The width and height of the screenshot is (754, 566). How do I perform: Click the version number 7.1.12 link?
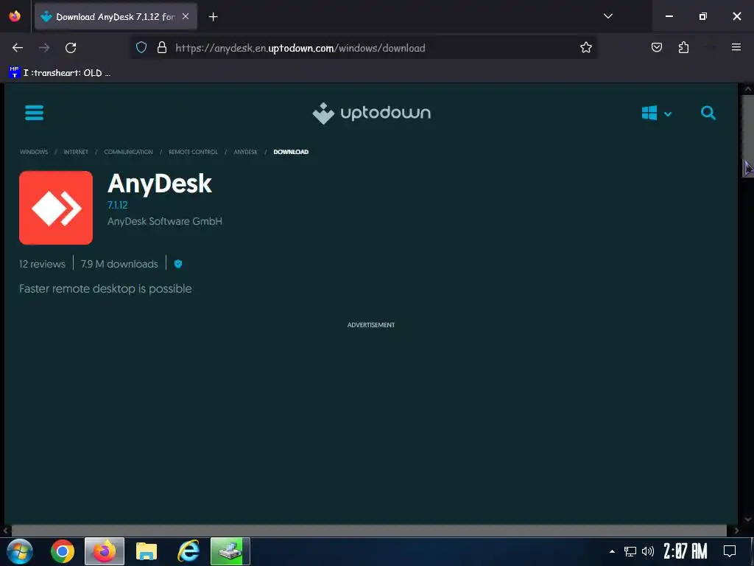click(117, 205)
